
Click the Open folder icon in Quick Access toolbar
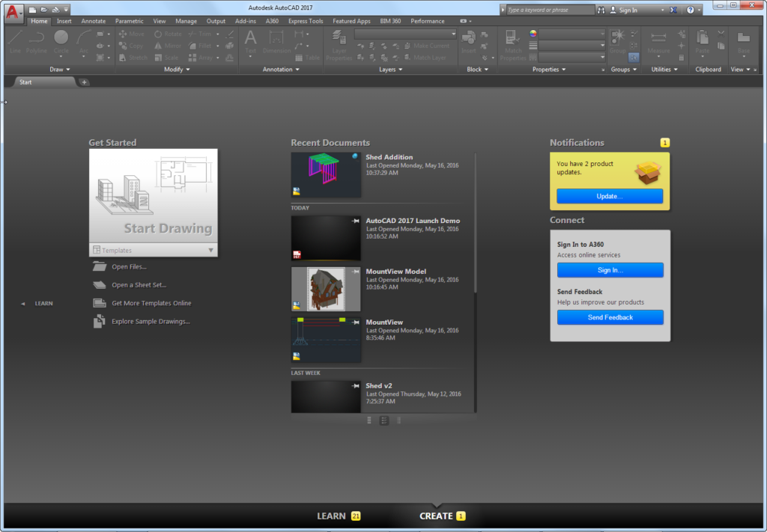[44, 10]
